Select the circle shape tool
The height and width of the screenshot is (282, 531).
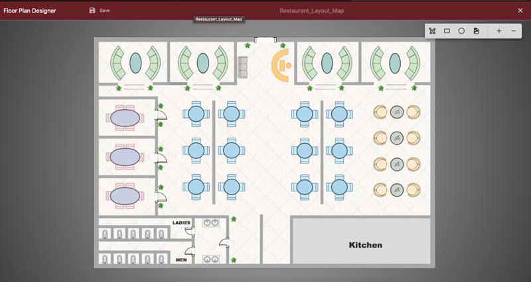461,31
